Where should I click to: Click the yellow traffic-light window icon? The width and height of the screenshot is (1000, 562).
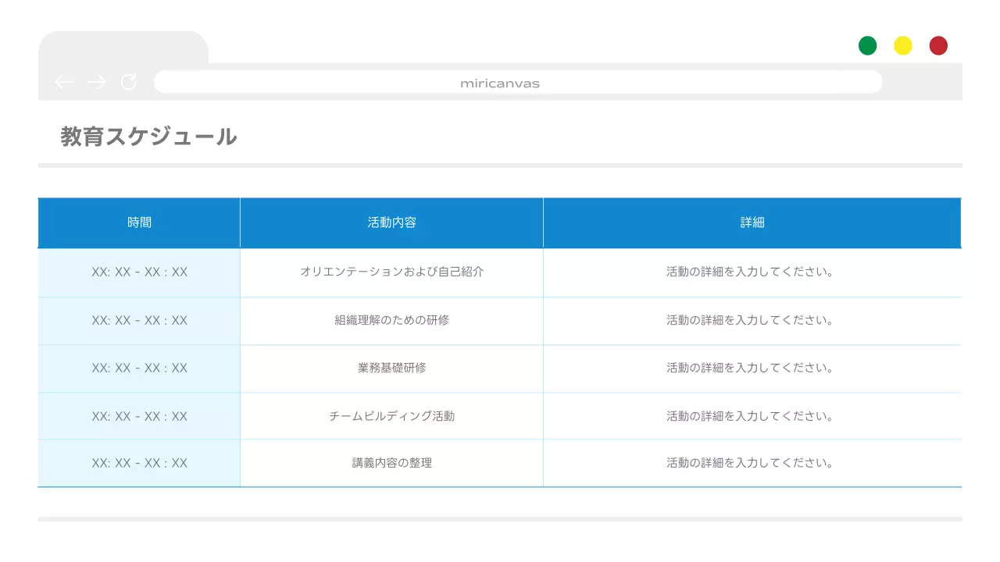902,45
